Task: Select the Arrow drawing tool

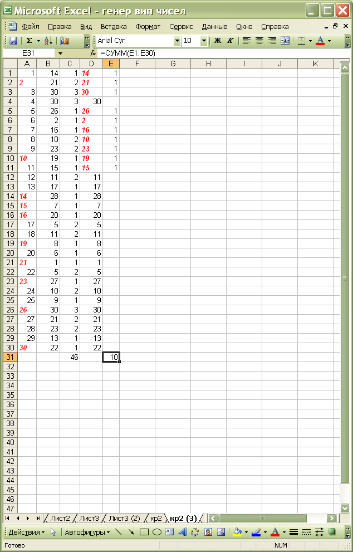Action: (x=131, y=532)
